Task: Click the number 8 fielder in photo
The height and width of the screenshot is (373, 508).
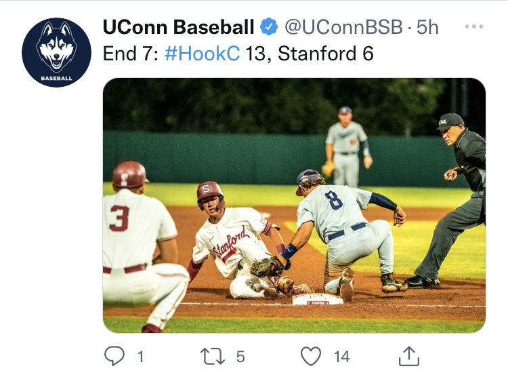Action: pos(345,224)
